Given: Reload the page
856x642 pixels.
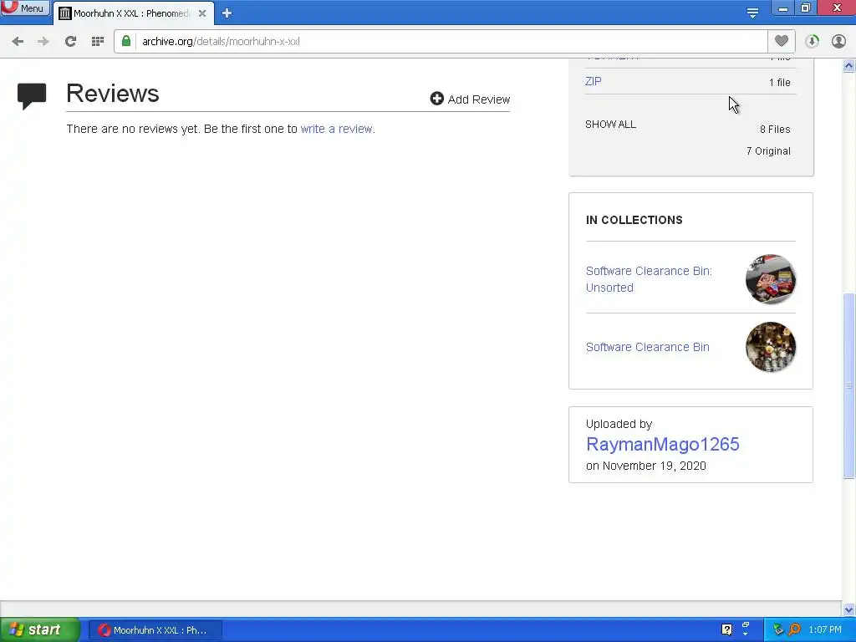Looking at the screenshot, I should point(70,42).
